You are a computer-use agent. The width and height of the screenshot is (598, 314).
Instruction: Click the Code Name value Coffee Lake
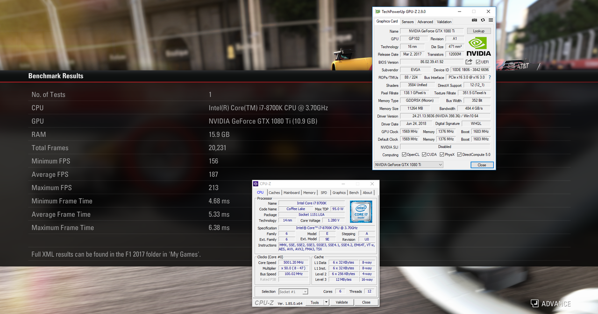[296, 209]
